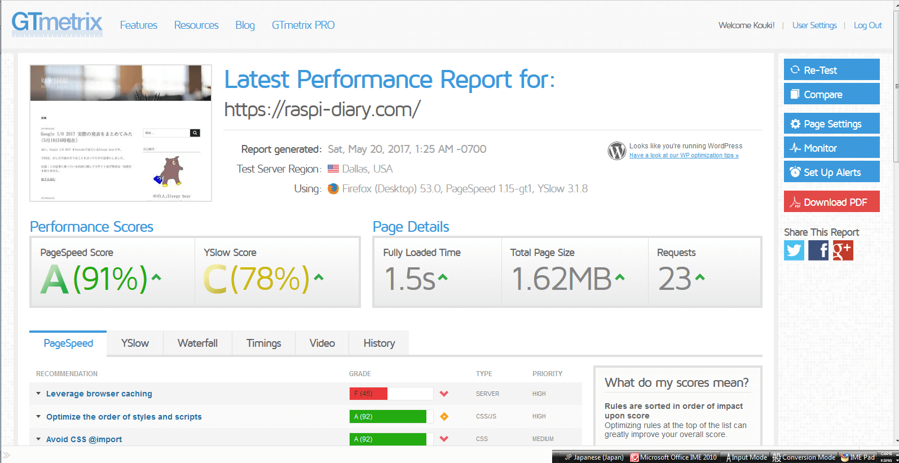The image size is (899, 463).
Task: Click the Leverage browser caching link
Action: [x=99, y=394]
